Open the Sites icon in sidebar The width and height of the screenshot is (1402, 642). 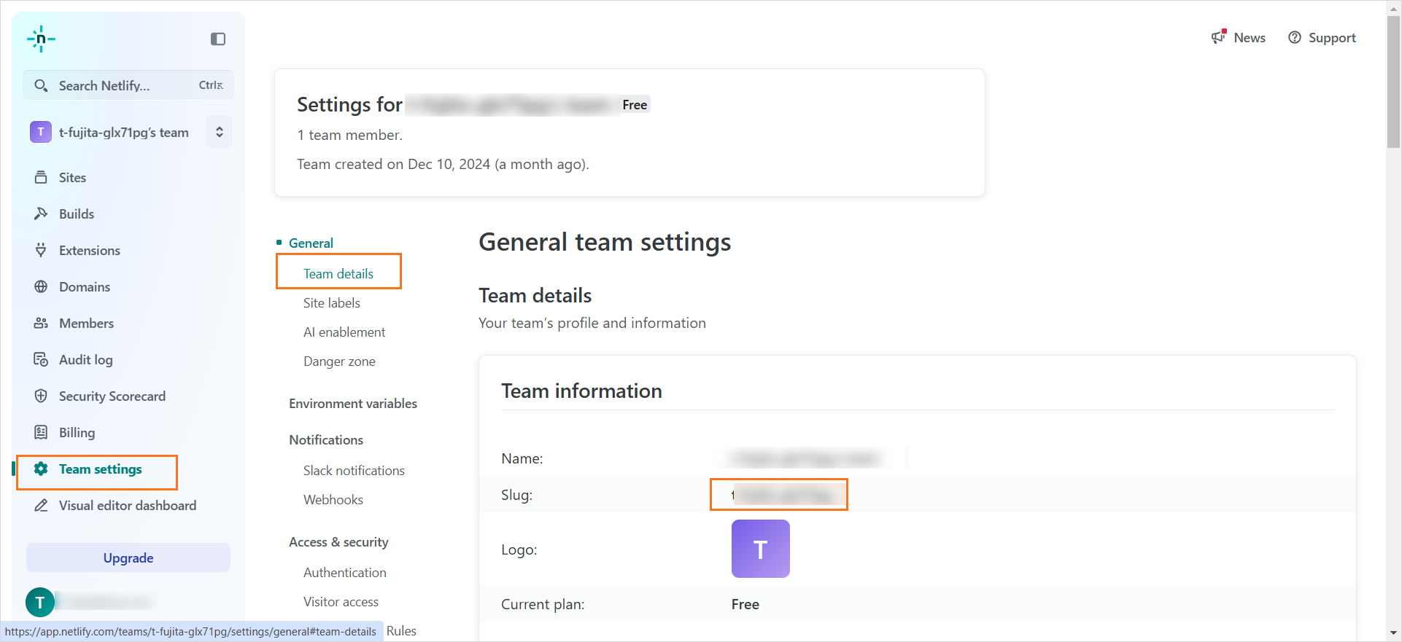(x=41, y=177)
